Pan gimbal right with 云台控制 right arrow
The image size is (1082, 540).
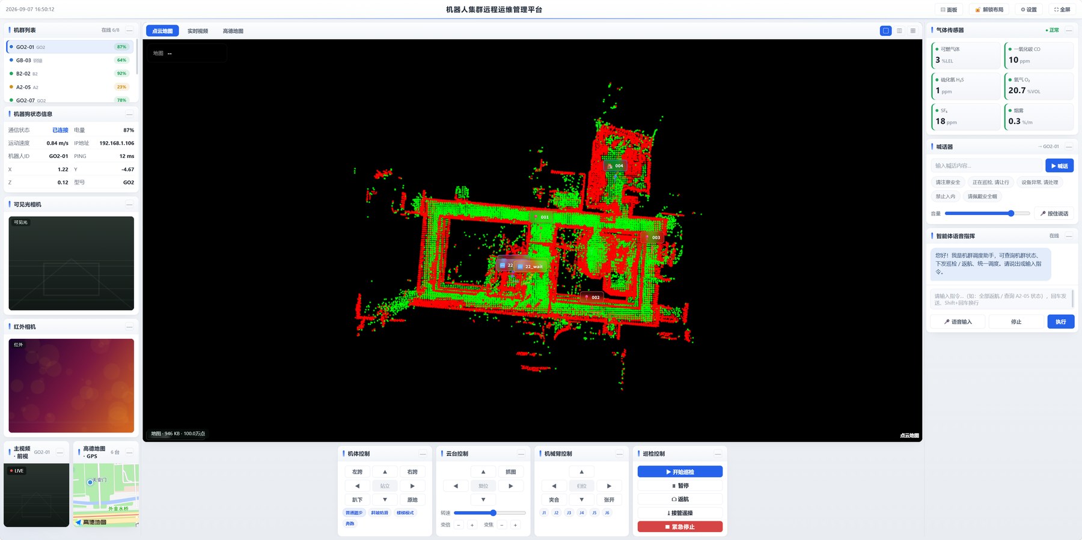click(511, 486)
